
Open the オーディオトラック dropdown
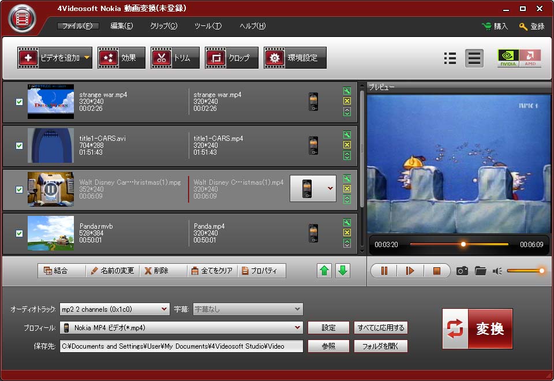tap(114, 309)
